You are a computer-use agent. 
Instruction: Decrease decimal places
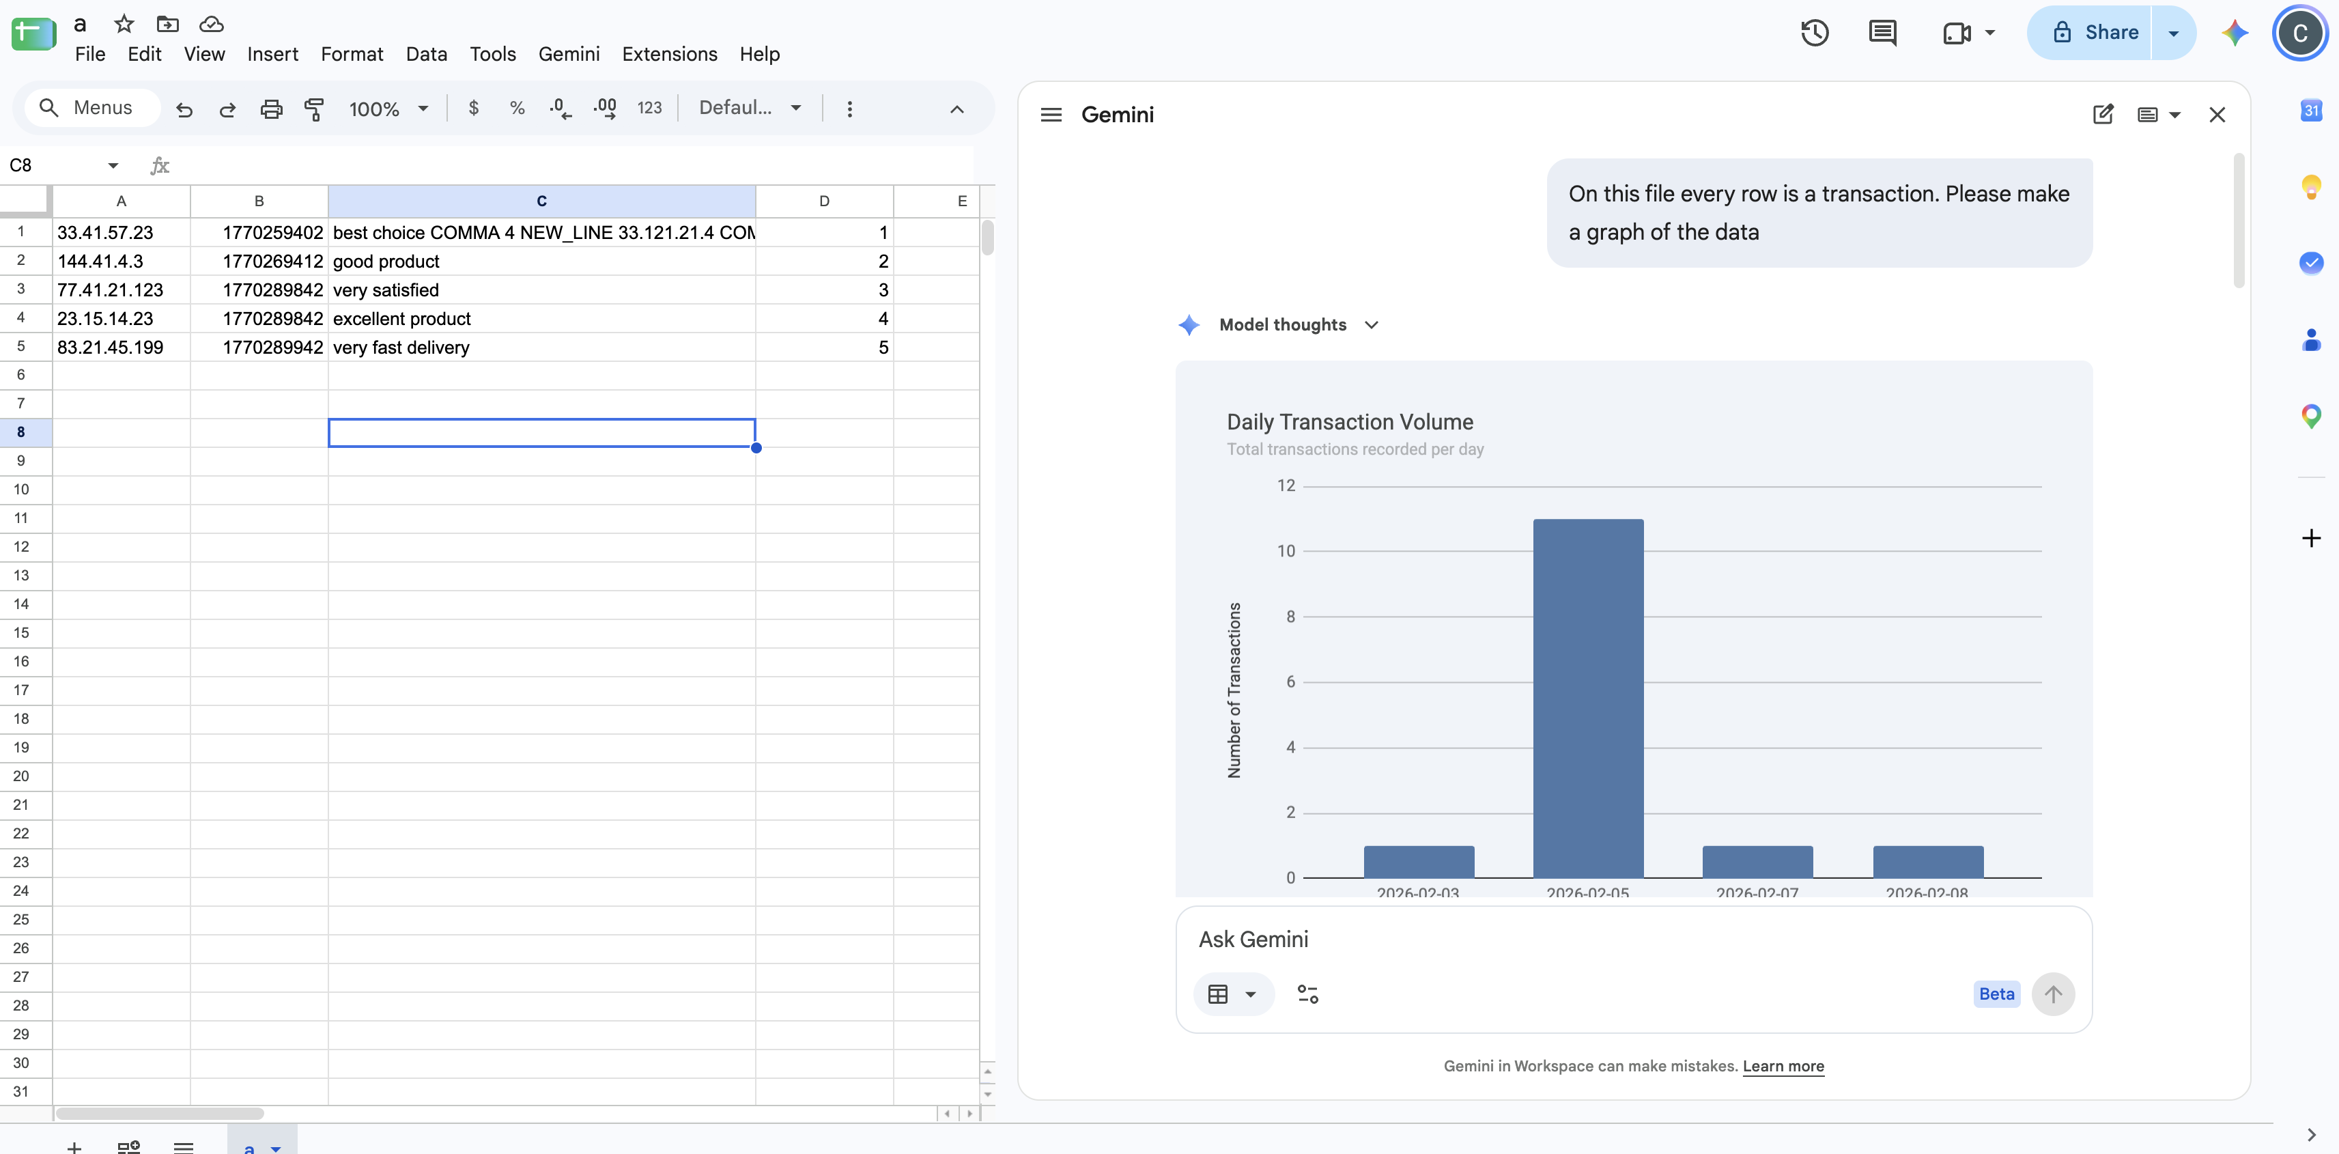tap(561, 108)
